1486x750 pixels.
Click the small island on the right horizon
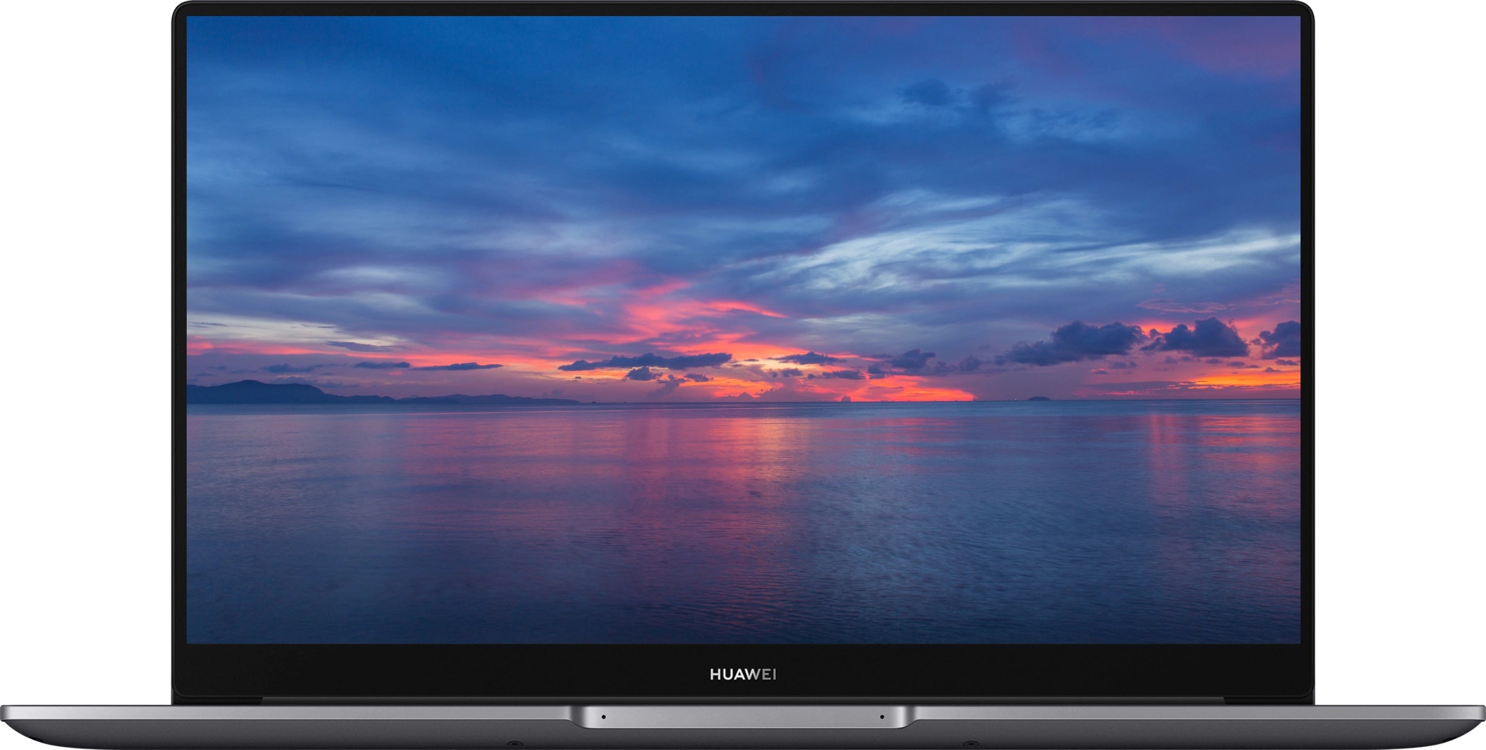tap(1039, 398)
